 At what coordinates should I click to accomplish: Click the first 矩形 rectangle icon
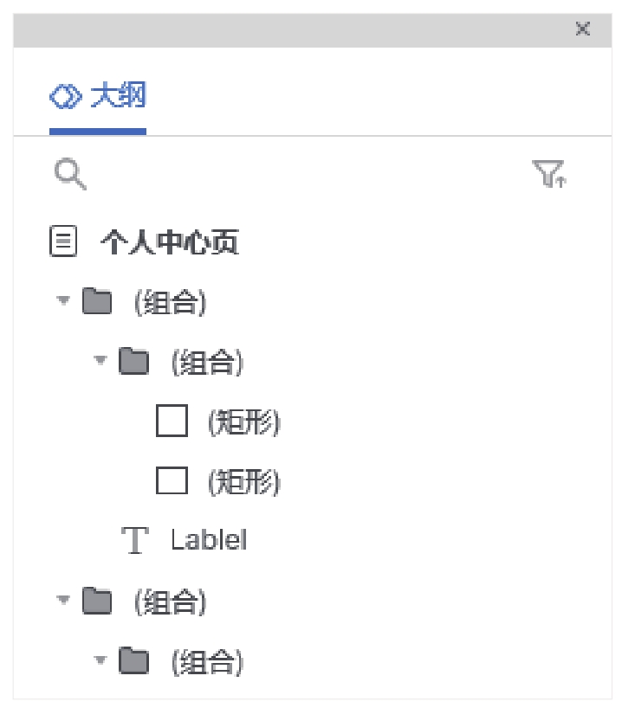click(x=172, y=422)
